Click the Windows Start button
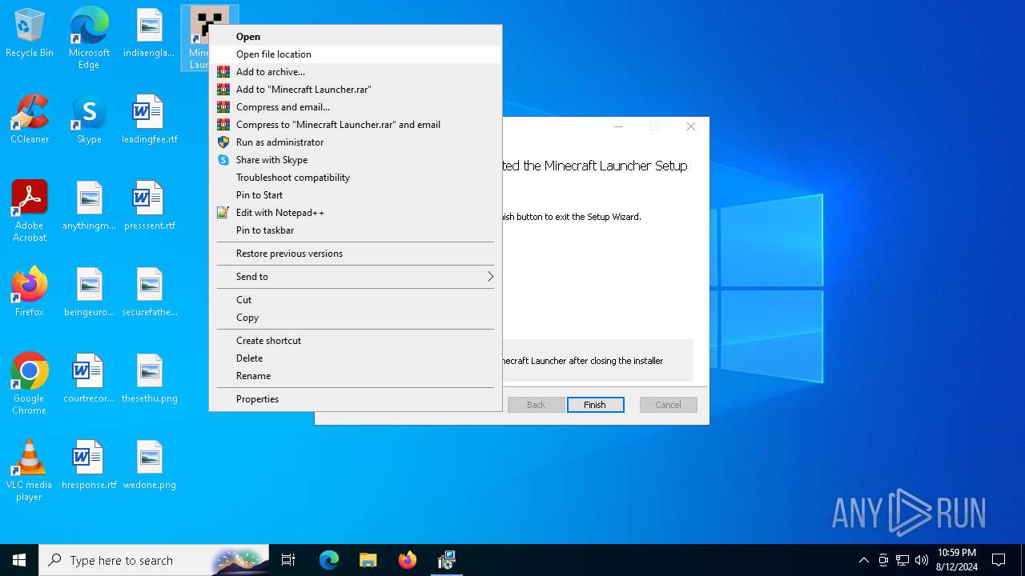 19,560
